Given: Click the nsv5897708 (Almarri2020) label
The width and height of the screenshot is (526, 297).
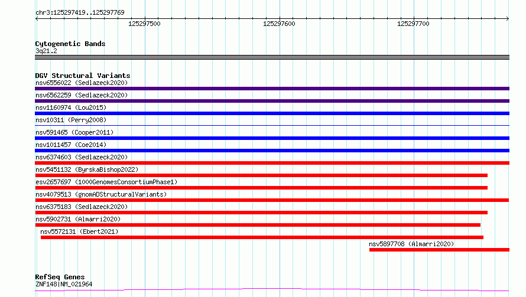Looking at the screenshot, I should (x=411, y=244).
